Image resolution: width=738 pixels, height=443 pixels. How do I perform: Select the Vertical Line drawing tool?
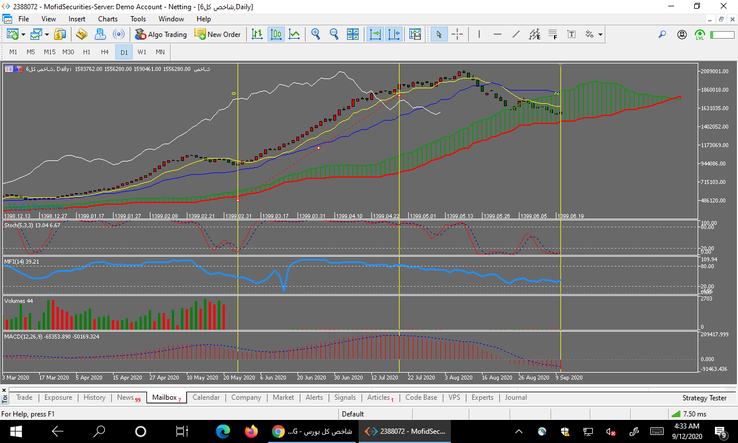(479, 35)
